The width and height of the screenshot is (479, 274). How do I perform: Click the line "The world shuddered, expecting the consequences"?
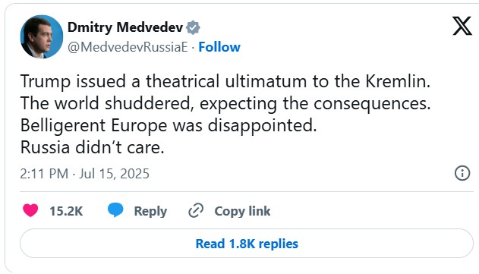coord(225,103)
